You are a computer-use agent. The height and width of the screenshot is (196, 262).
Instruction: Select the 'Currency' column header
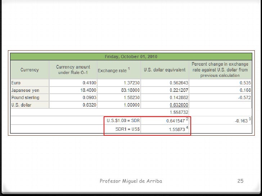click(x=30, y=70)
